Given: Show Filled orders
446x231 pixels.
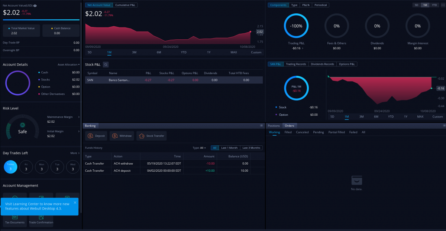Looking at the screenshot, I should pos(288,132).
